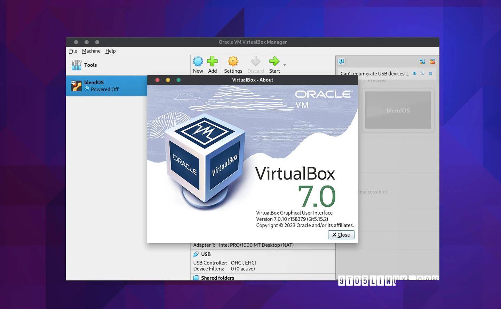Click the Discard toolbar icon
501x309 pixels.
255,62
